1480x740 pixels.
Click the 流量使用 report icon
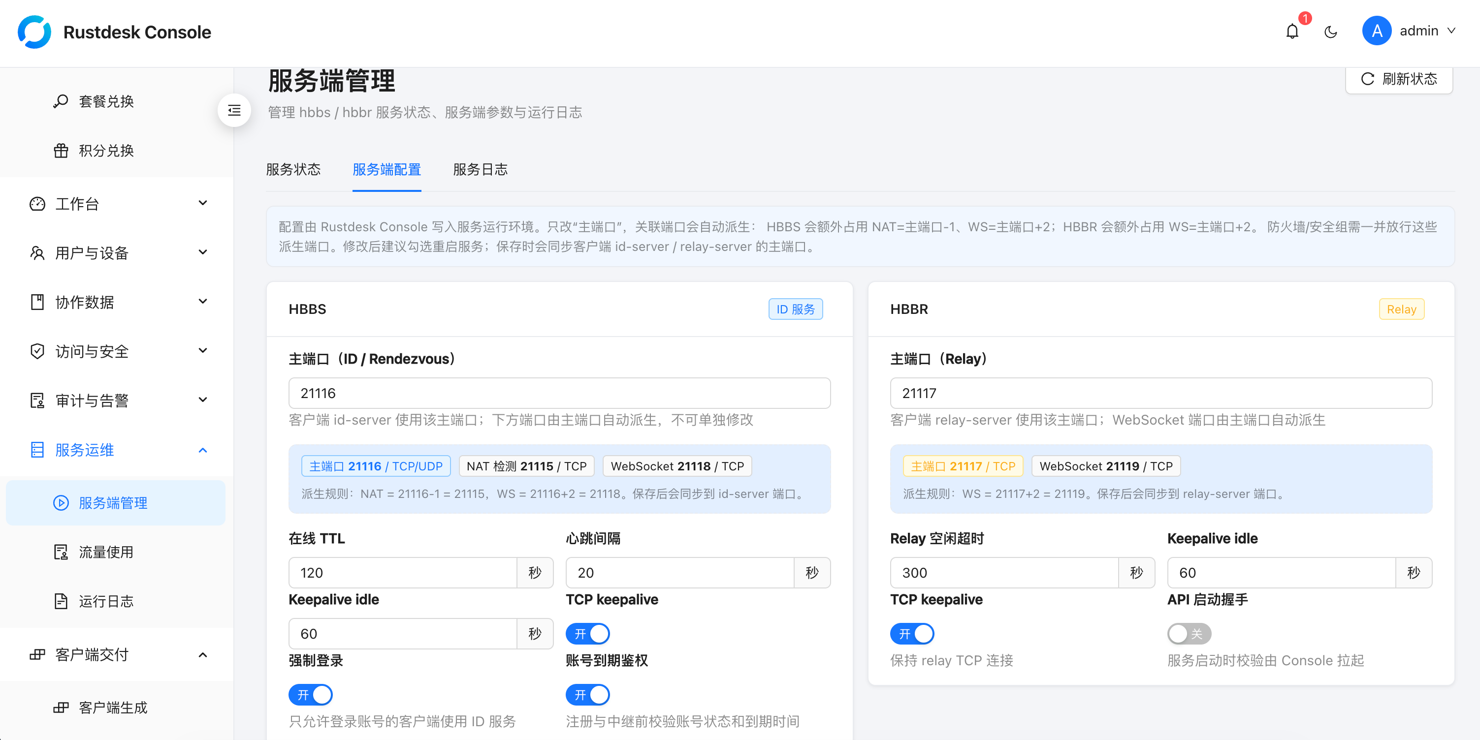pyautogui.click(x=61, y=552)
